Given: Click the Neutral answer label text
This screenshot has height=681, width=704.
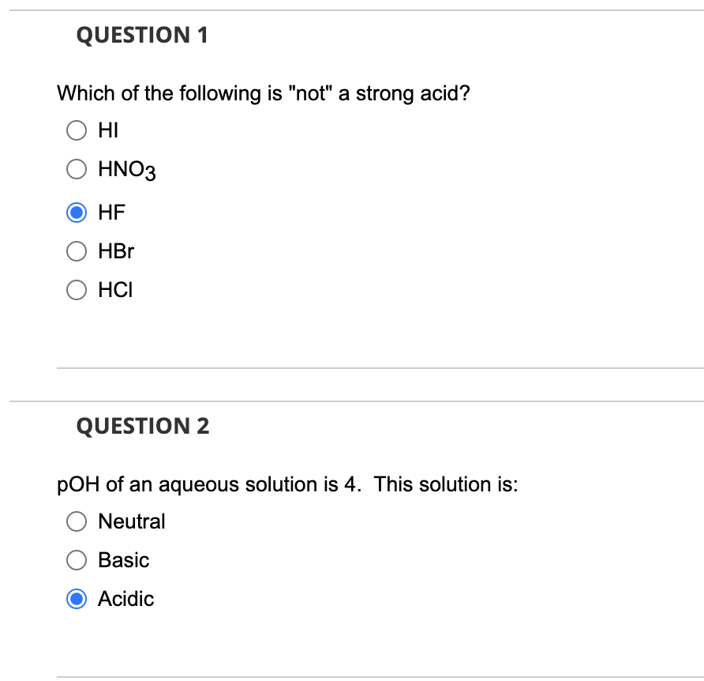Looking at the screenshot, I should tap(131, 521).
